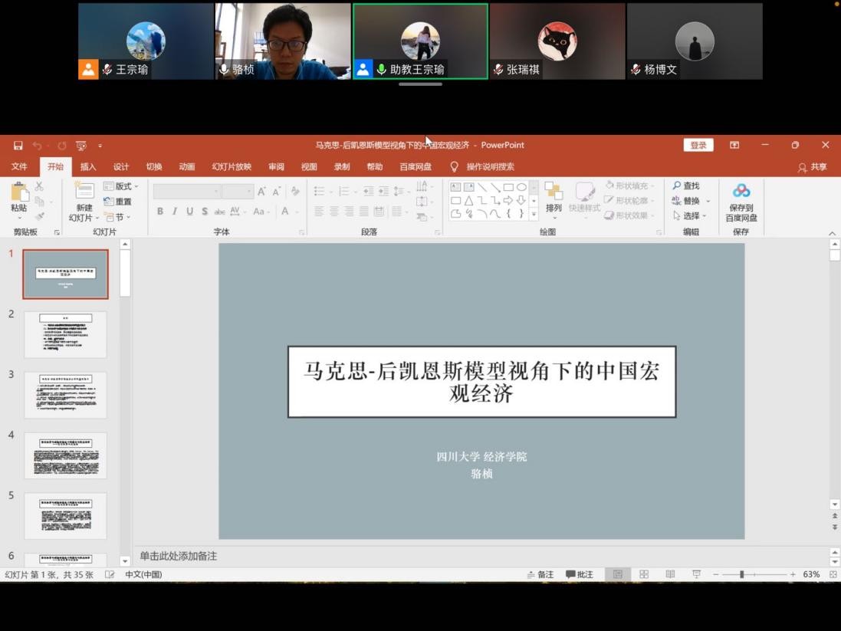Open the Arrange (排列) tool
The width and height of the screenshot is (841, 631).
click(x=553, y=196)
